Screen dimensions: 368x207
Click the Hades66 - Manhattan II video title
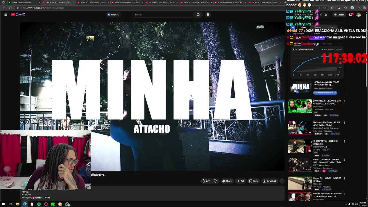point(326,124)
